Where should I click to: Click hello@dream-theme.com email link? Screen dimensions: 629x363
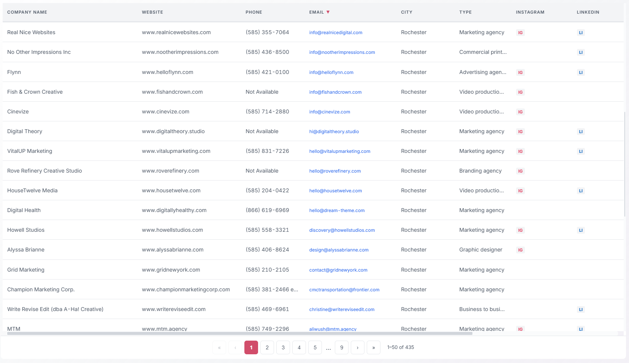click(x=337, y=211)
